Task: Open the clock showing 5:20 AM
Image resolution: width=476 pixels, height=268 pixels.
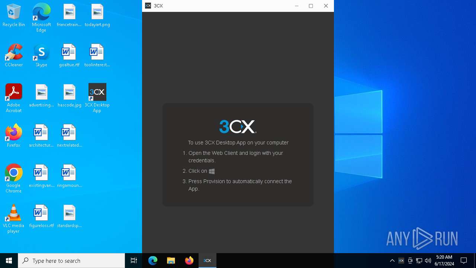Action: tap(444, 261)
